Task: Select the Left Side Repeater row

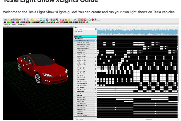Action: tap(85, 83)
